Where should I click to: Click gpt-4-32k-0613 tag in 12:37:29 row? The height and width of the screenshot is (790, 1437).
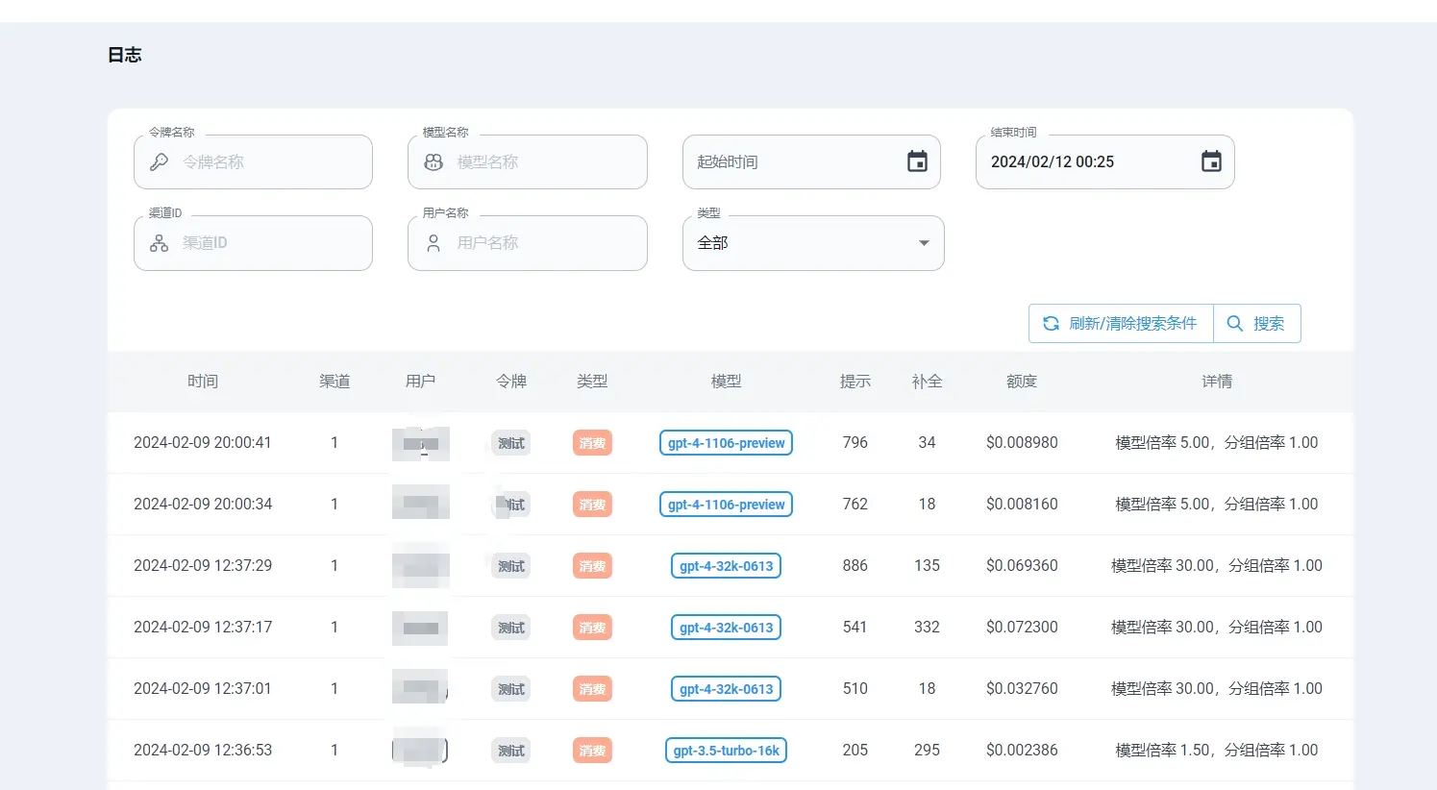[726, 566]
